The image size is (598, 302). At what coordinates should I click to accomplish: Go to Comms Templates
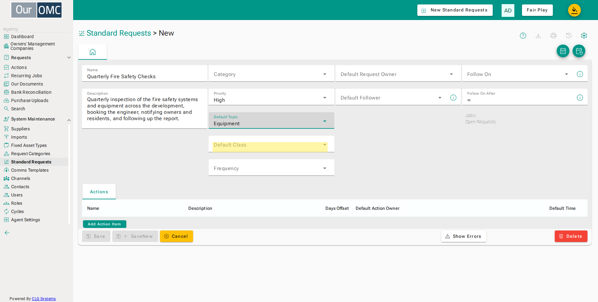click(x=30, y=170)
